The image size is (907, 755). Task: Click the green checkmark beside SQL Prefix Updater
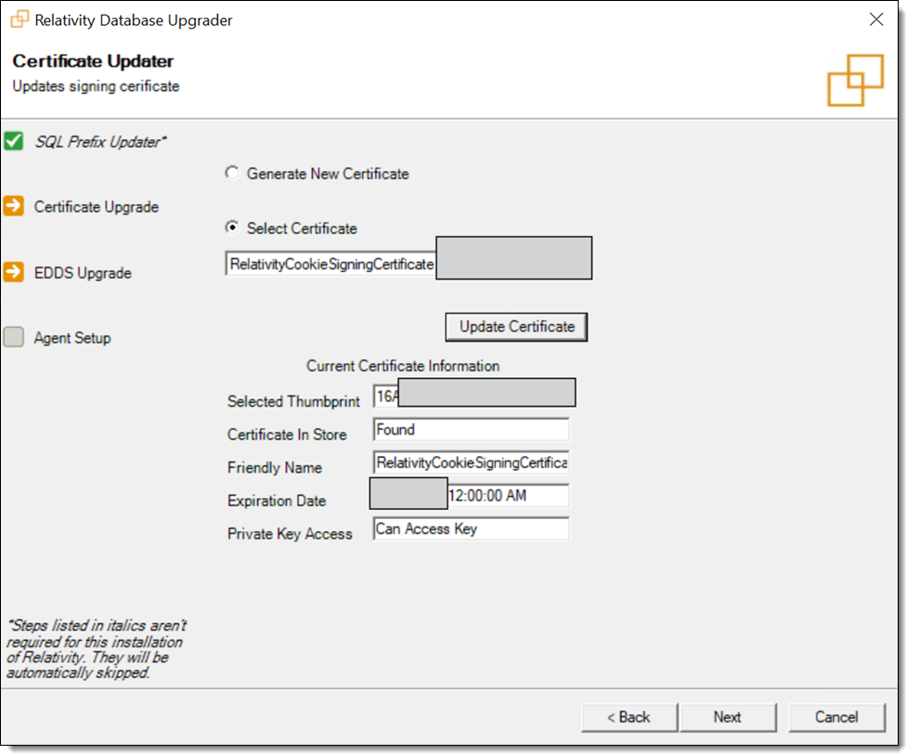click(14, 141)
